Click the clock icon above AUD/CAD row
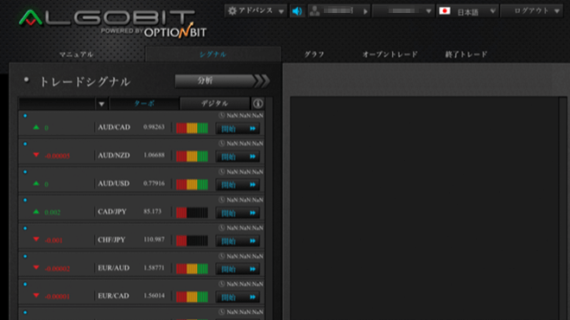 [221, 115]
